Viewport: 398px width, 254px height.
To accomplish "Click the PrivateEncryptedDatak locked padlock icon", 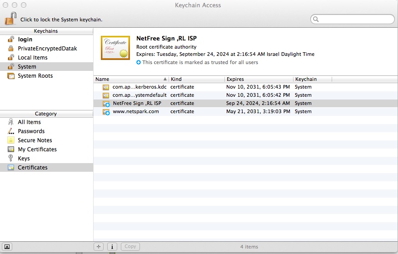I will [11, 48].
